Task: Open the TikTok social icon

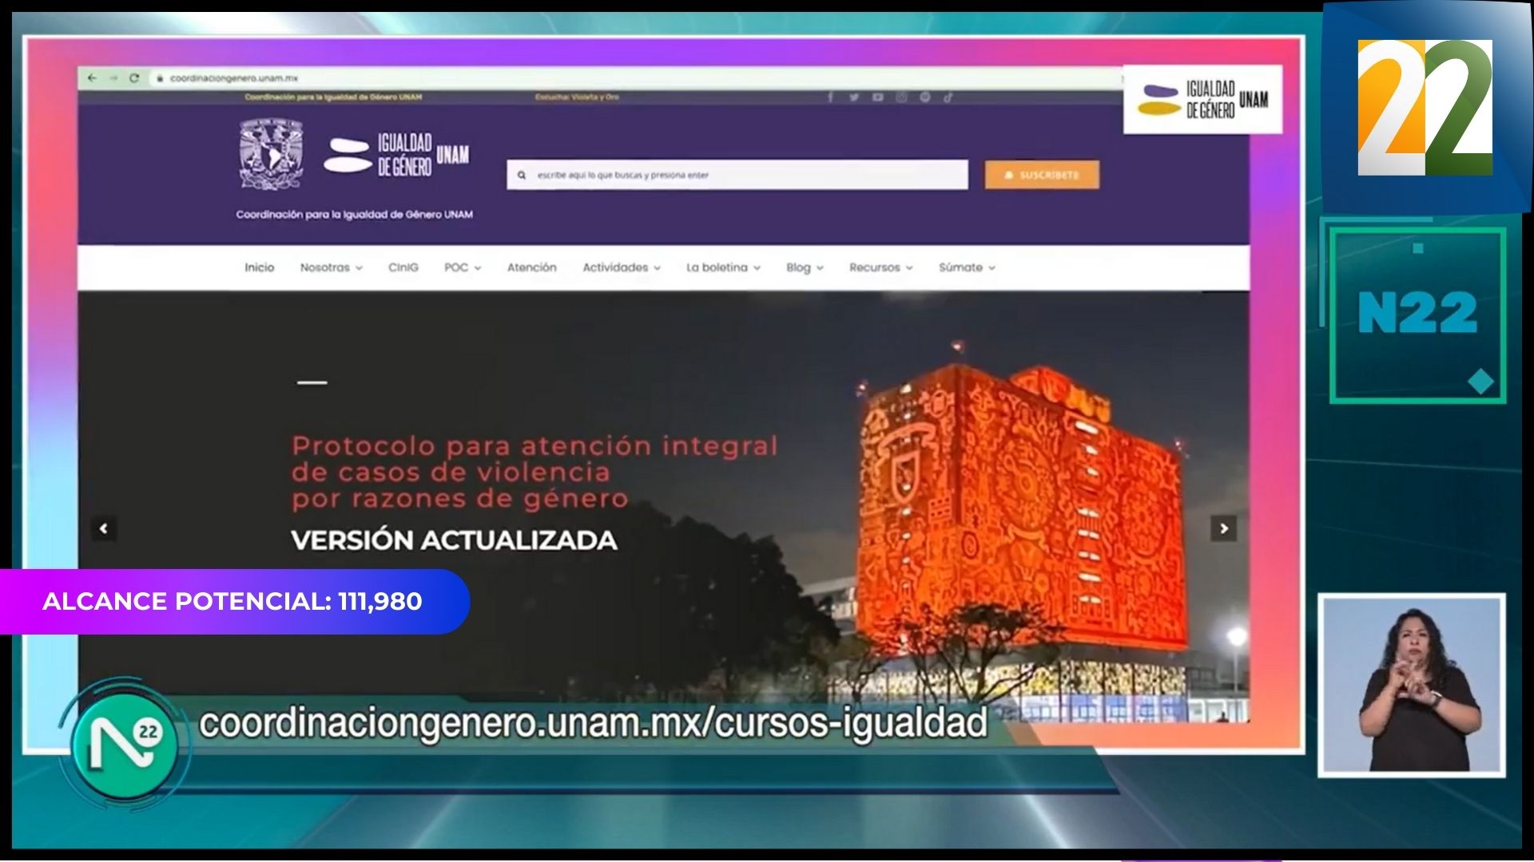Action: click(x=948, y=97)
